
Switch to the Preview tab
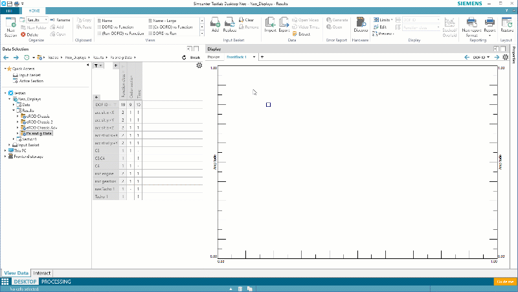(x=214, y=57)
